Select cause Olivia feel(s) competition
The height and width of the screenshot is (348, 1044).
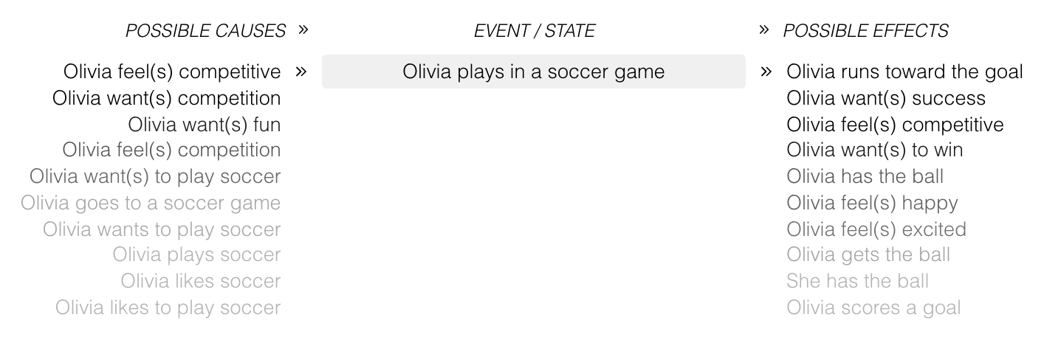pyautogui.click(x=171, y=150)
